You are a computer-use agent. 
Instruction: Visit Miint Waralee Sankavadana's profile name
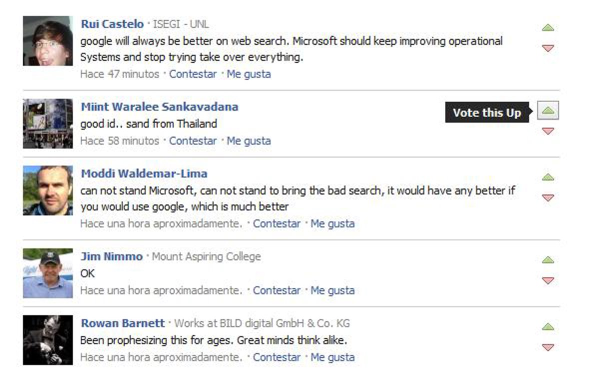point(159,107)
